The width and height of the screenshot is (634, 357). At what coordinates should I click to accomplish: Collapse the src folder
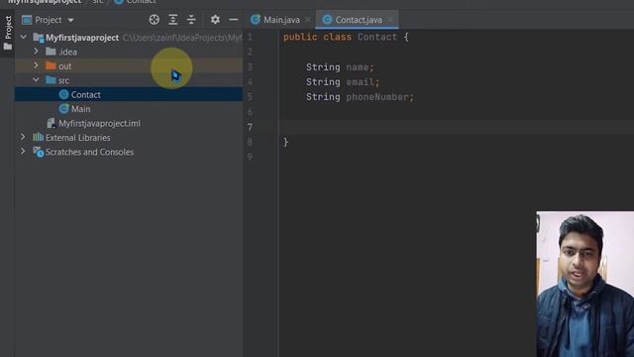point(36,80)
